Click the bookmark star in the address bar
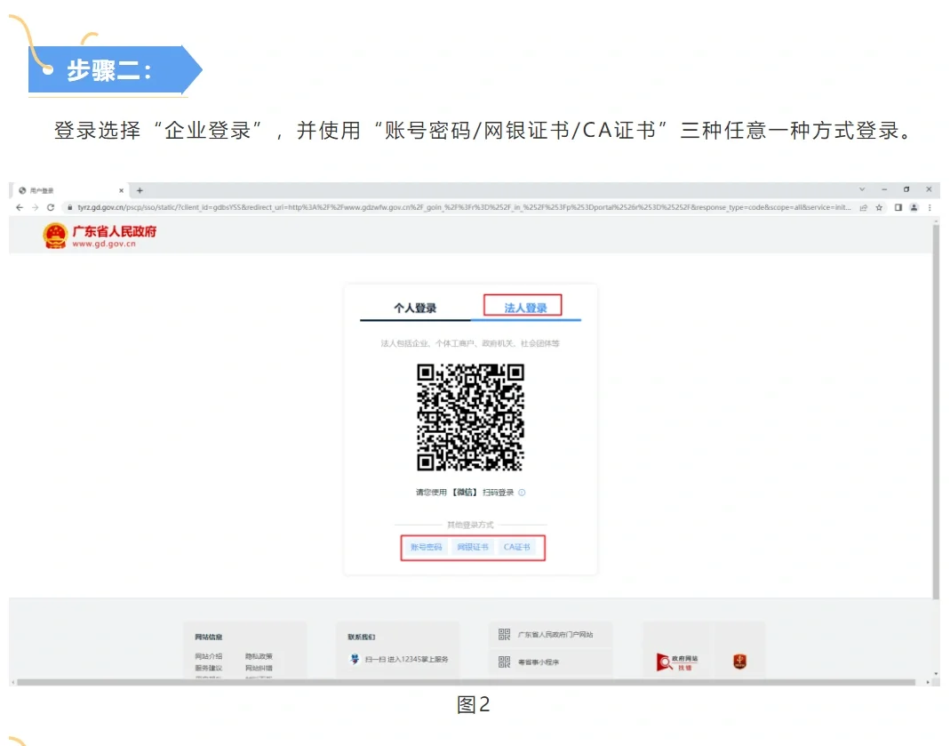Viewport: 950px width, 746px height. pos(878,206)
